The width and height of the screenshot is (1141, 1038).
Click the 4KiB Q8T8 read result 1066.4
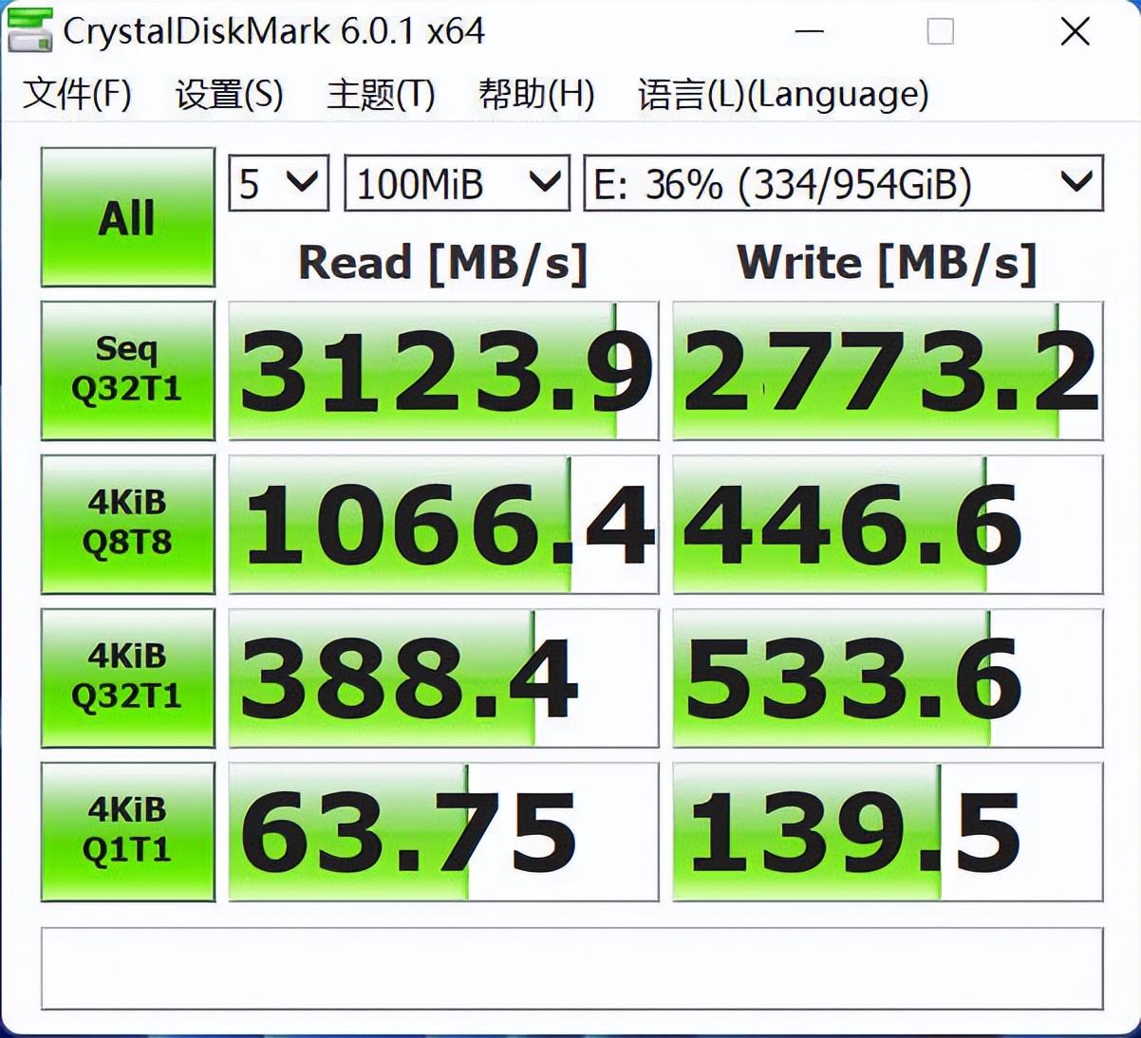443,525
